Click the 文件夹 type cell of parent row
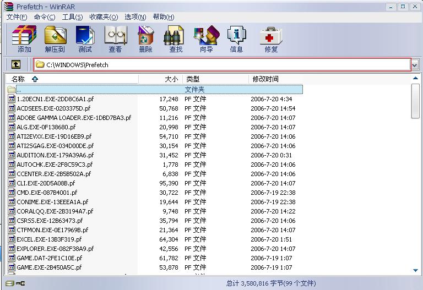The height and width of the screenshot is (290, 423). [195, 90]
